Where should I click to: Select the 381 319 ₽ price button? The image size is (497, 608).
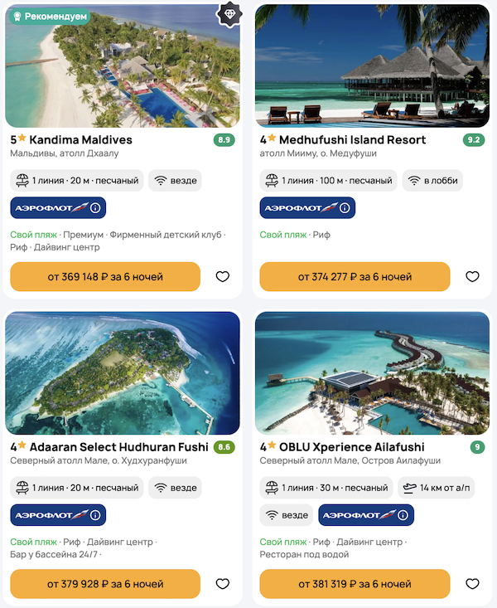tap(355, 584)
